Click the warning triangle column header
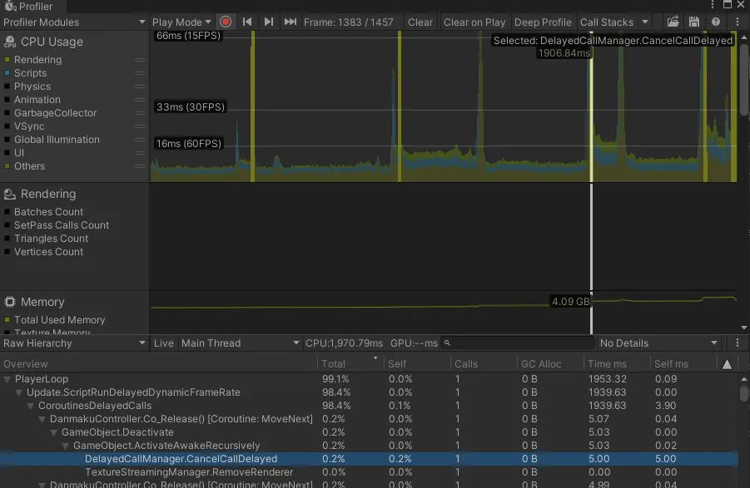The image size is (750, 488). [x=727, y=364]
